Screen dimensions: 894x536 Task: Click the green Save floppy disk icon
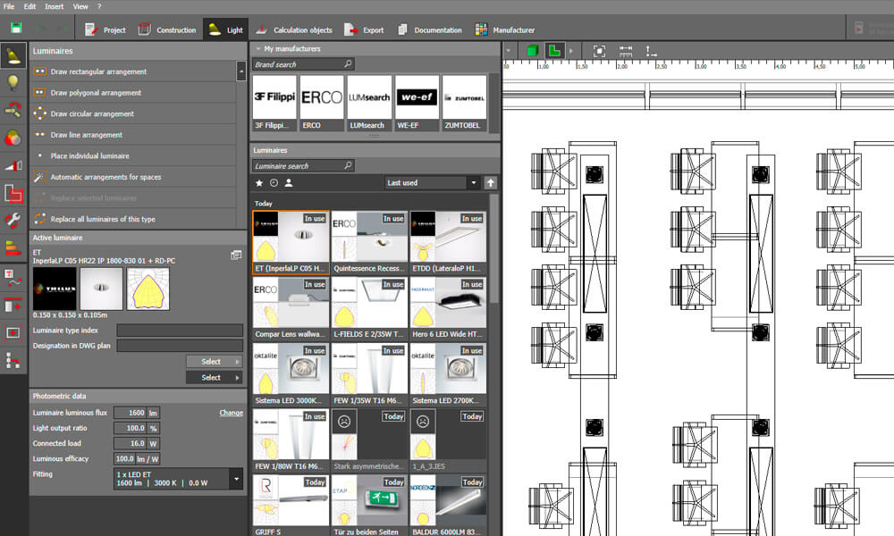(16, 29)
